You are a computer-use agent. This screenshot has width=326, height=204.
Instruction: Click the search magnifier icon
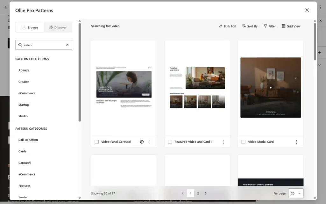(x=20, y=45)
